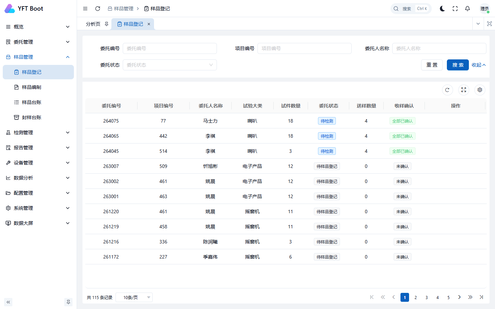This screenshot has height=309, width=495.
Task: Jump forward pages double-right icon
Action: (470, 297)
